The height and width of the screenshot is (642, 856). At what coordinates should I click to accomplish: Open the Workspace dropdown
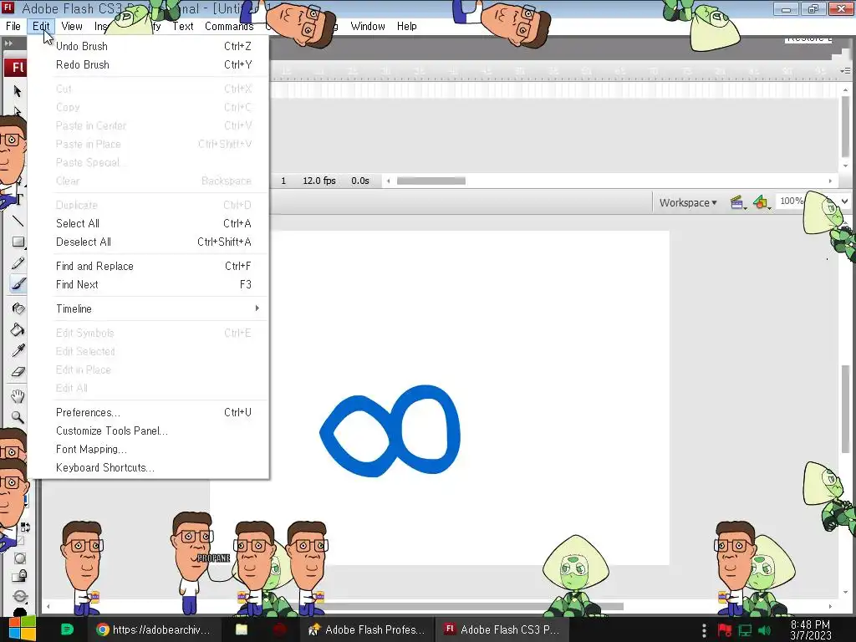[x=688, y=202]
